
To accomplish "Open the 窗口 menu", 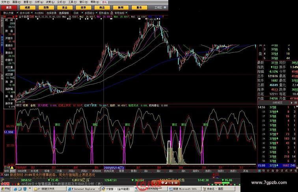I will (84, 2).
